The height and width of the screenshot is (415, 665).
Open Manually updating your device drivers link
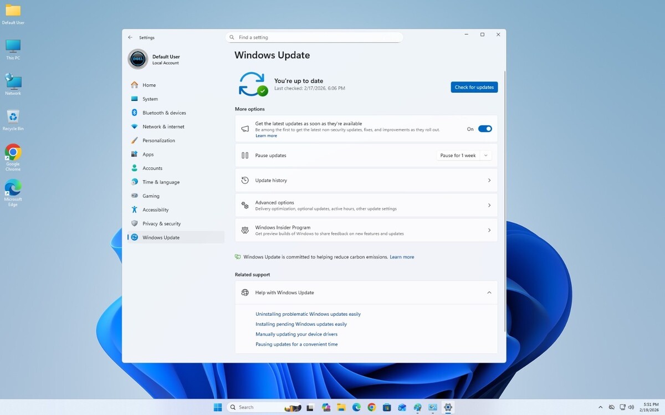(296, 334)
